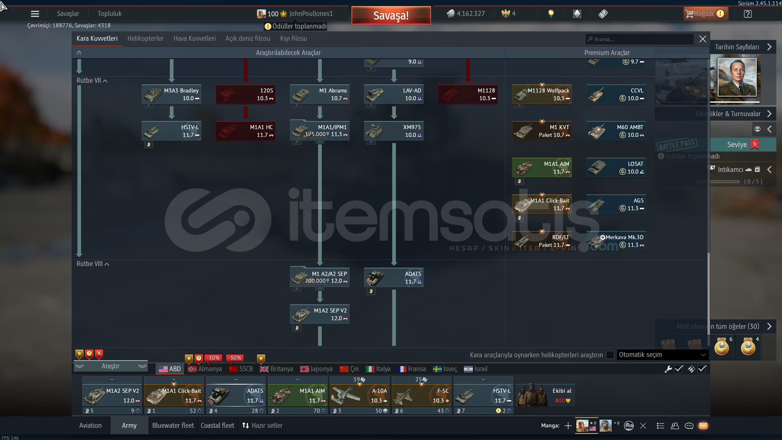This screenshot has height=440, width=782.
Task: Click the wrench auto-repair icon
Action: coord(668,369)
